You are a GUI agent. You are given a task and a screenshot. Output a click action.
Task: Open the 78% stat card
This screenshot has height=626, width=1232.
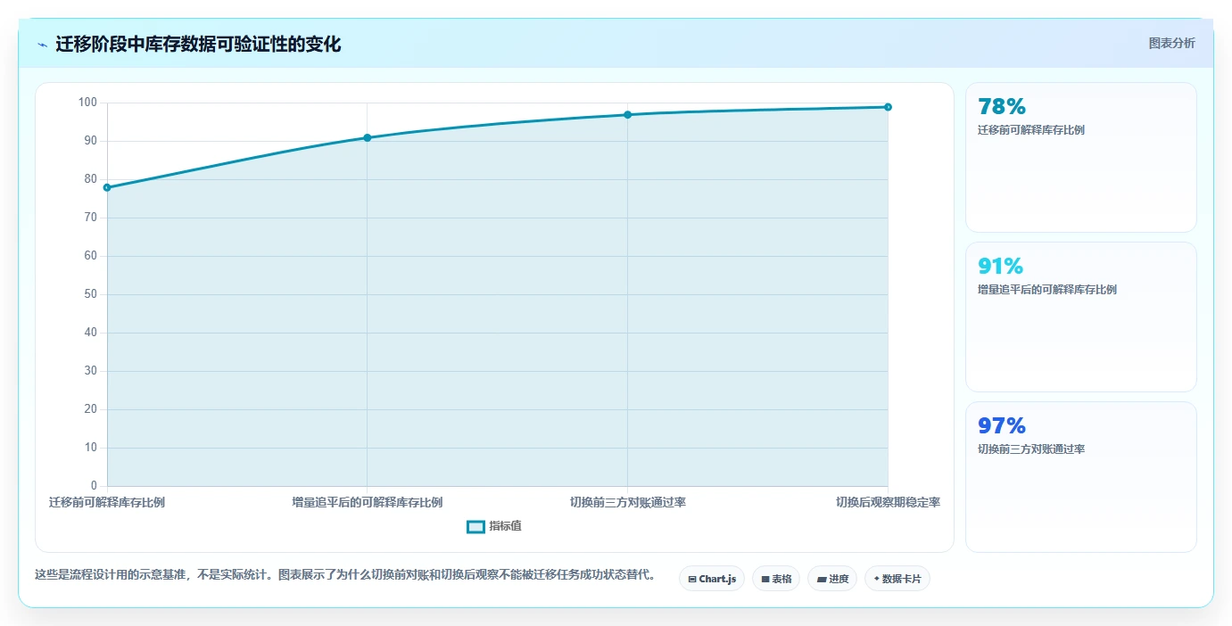click(1080, 158)
